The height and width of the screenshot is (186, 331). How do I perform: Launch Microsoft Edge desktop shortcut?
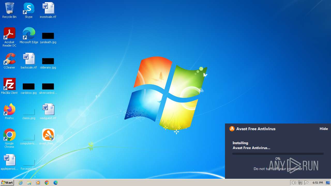pyautogui.click(x=29, y=36)
